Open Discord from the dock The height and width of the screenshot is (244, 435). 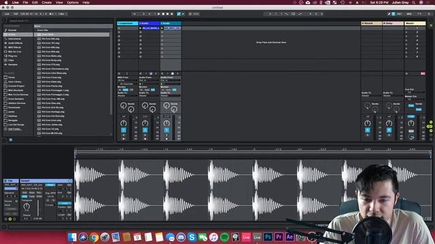[x=181, y=237]
